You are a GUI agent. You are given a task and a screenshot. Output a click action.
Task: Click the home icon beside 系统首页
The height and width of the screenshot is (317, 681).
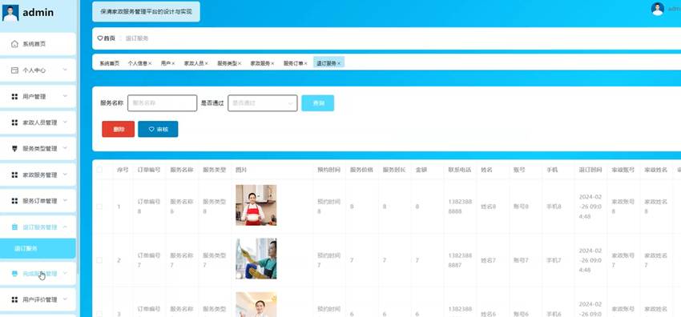[14, 44]
